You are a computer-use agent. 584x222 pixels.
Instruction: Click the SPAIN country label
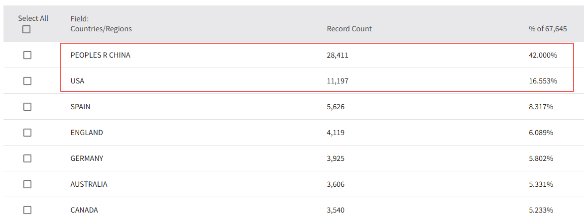[80, 107]
